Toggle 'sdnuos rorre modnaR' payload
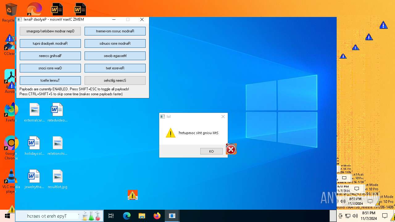The image size is (395, 222). click(x=115, y=43)
